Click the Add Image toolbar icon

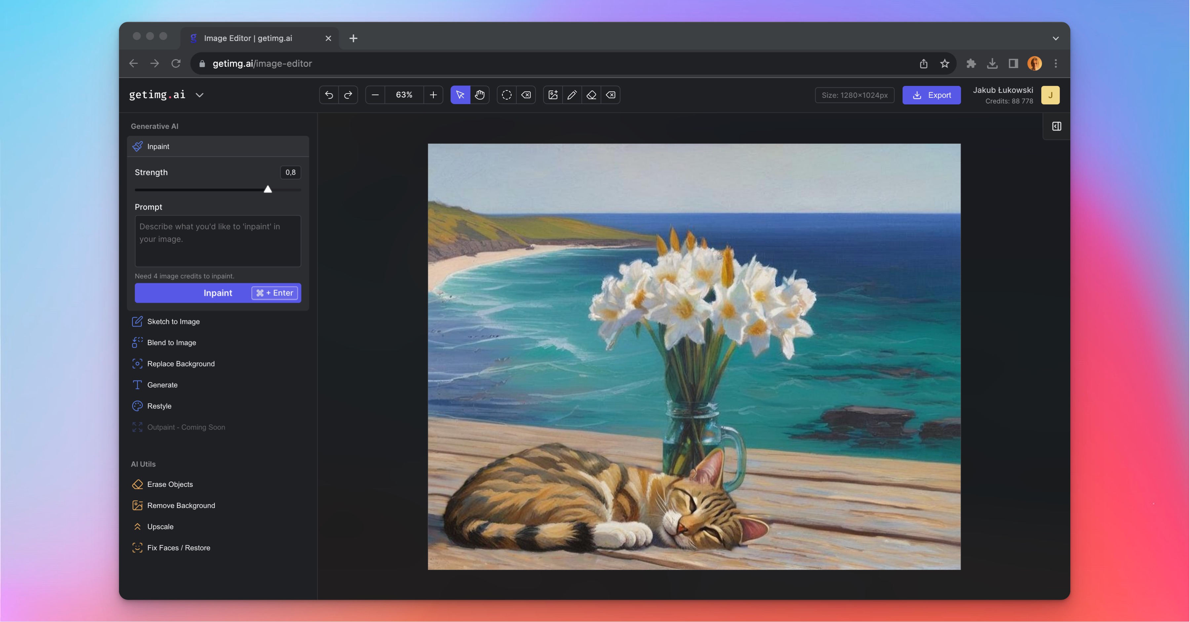tap(553, 95)
